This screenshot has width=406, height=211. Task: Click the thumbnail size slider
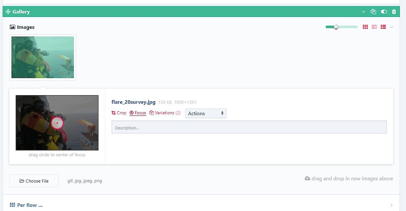pyautogui.click(x=342, y=27)
